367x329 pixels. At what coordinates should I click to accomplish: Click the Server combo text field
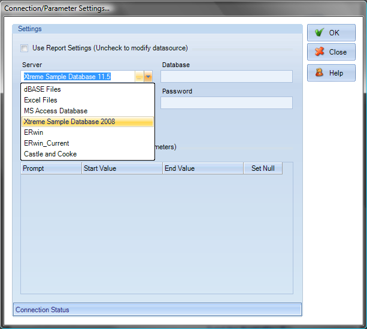coord(78,76)
